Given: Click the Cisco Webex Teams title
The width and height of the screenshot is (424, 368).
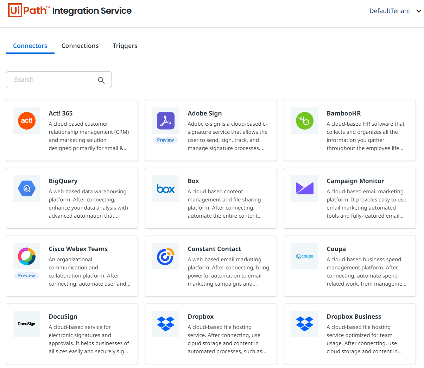Looking at the screenshot, I should (x=78, y=249).
